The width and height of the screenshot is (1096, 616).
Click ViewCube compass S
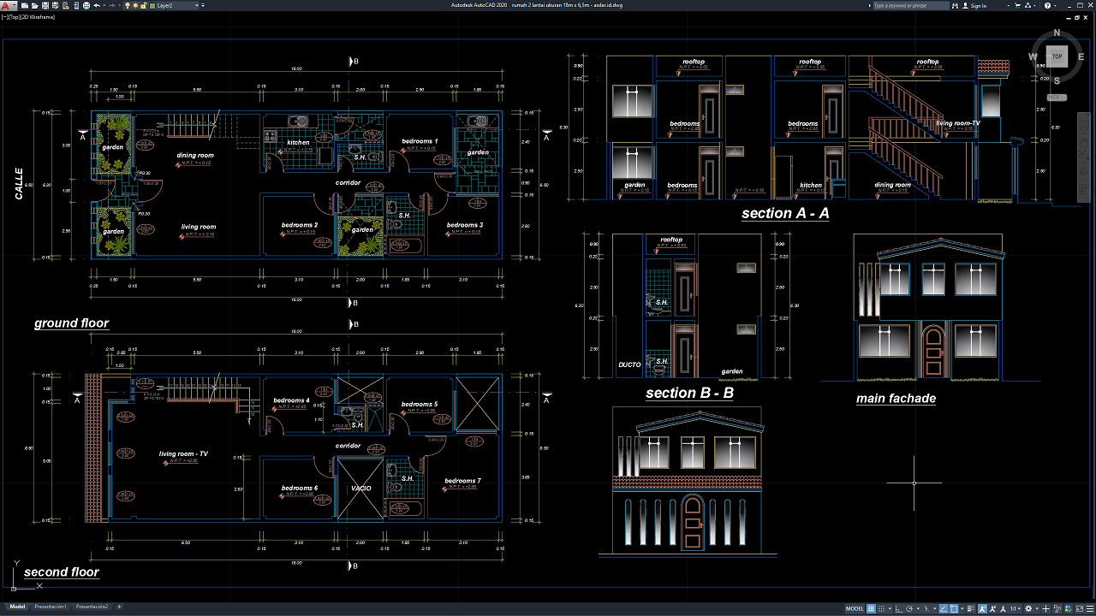point(1057,80)
